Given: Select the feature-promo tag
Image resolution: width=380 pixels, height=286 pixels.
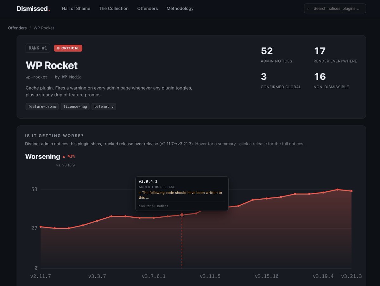Looking at the screenshot, I should [42, 107].
